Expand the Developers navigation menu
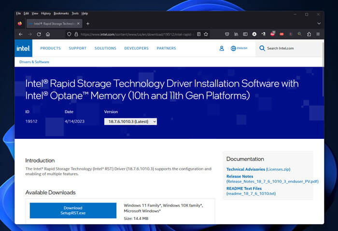 (136, 48)
